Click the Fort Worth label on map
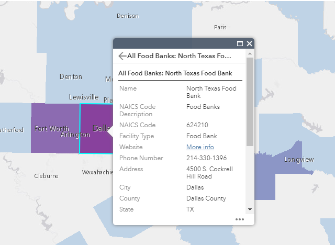This screenshot has width=335, height=245. 52,129
